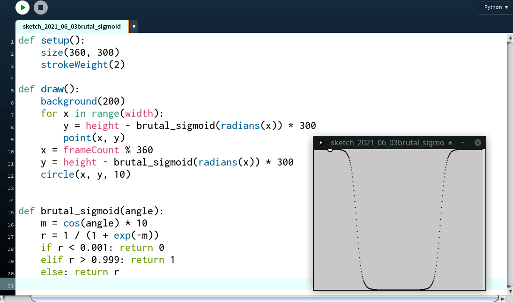
Task: Shade the sketch window with the eject-style button
Action: (x=450, y=143)
